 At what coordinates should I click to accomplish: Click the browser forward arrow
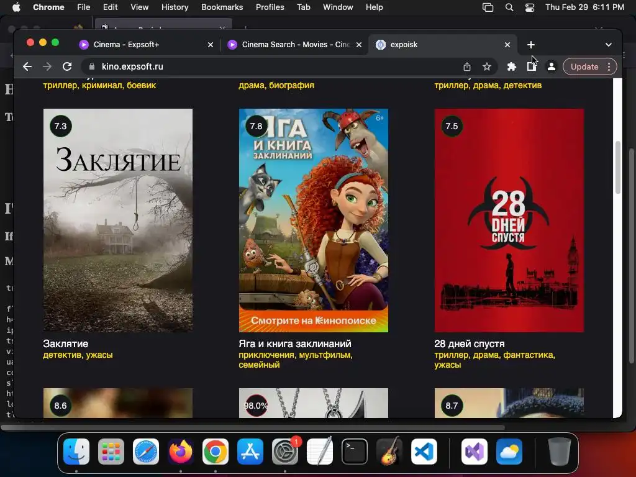47,66
